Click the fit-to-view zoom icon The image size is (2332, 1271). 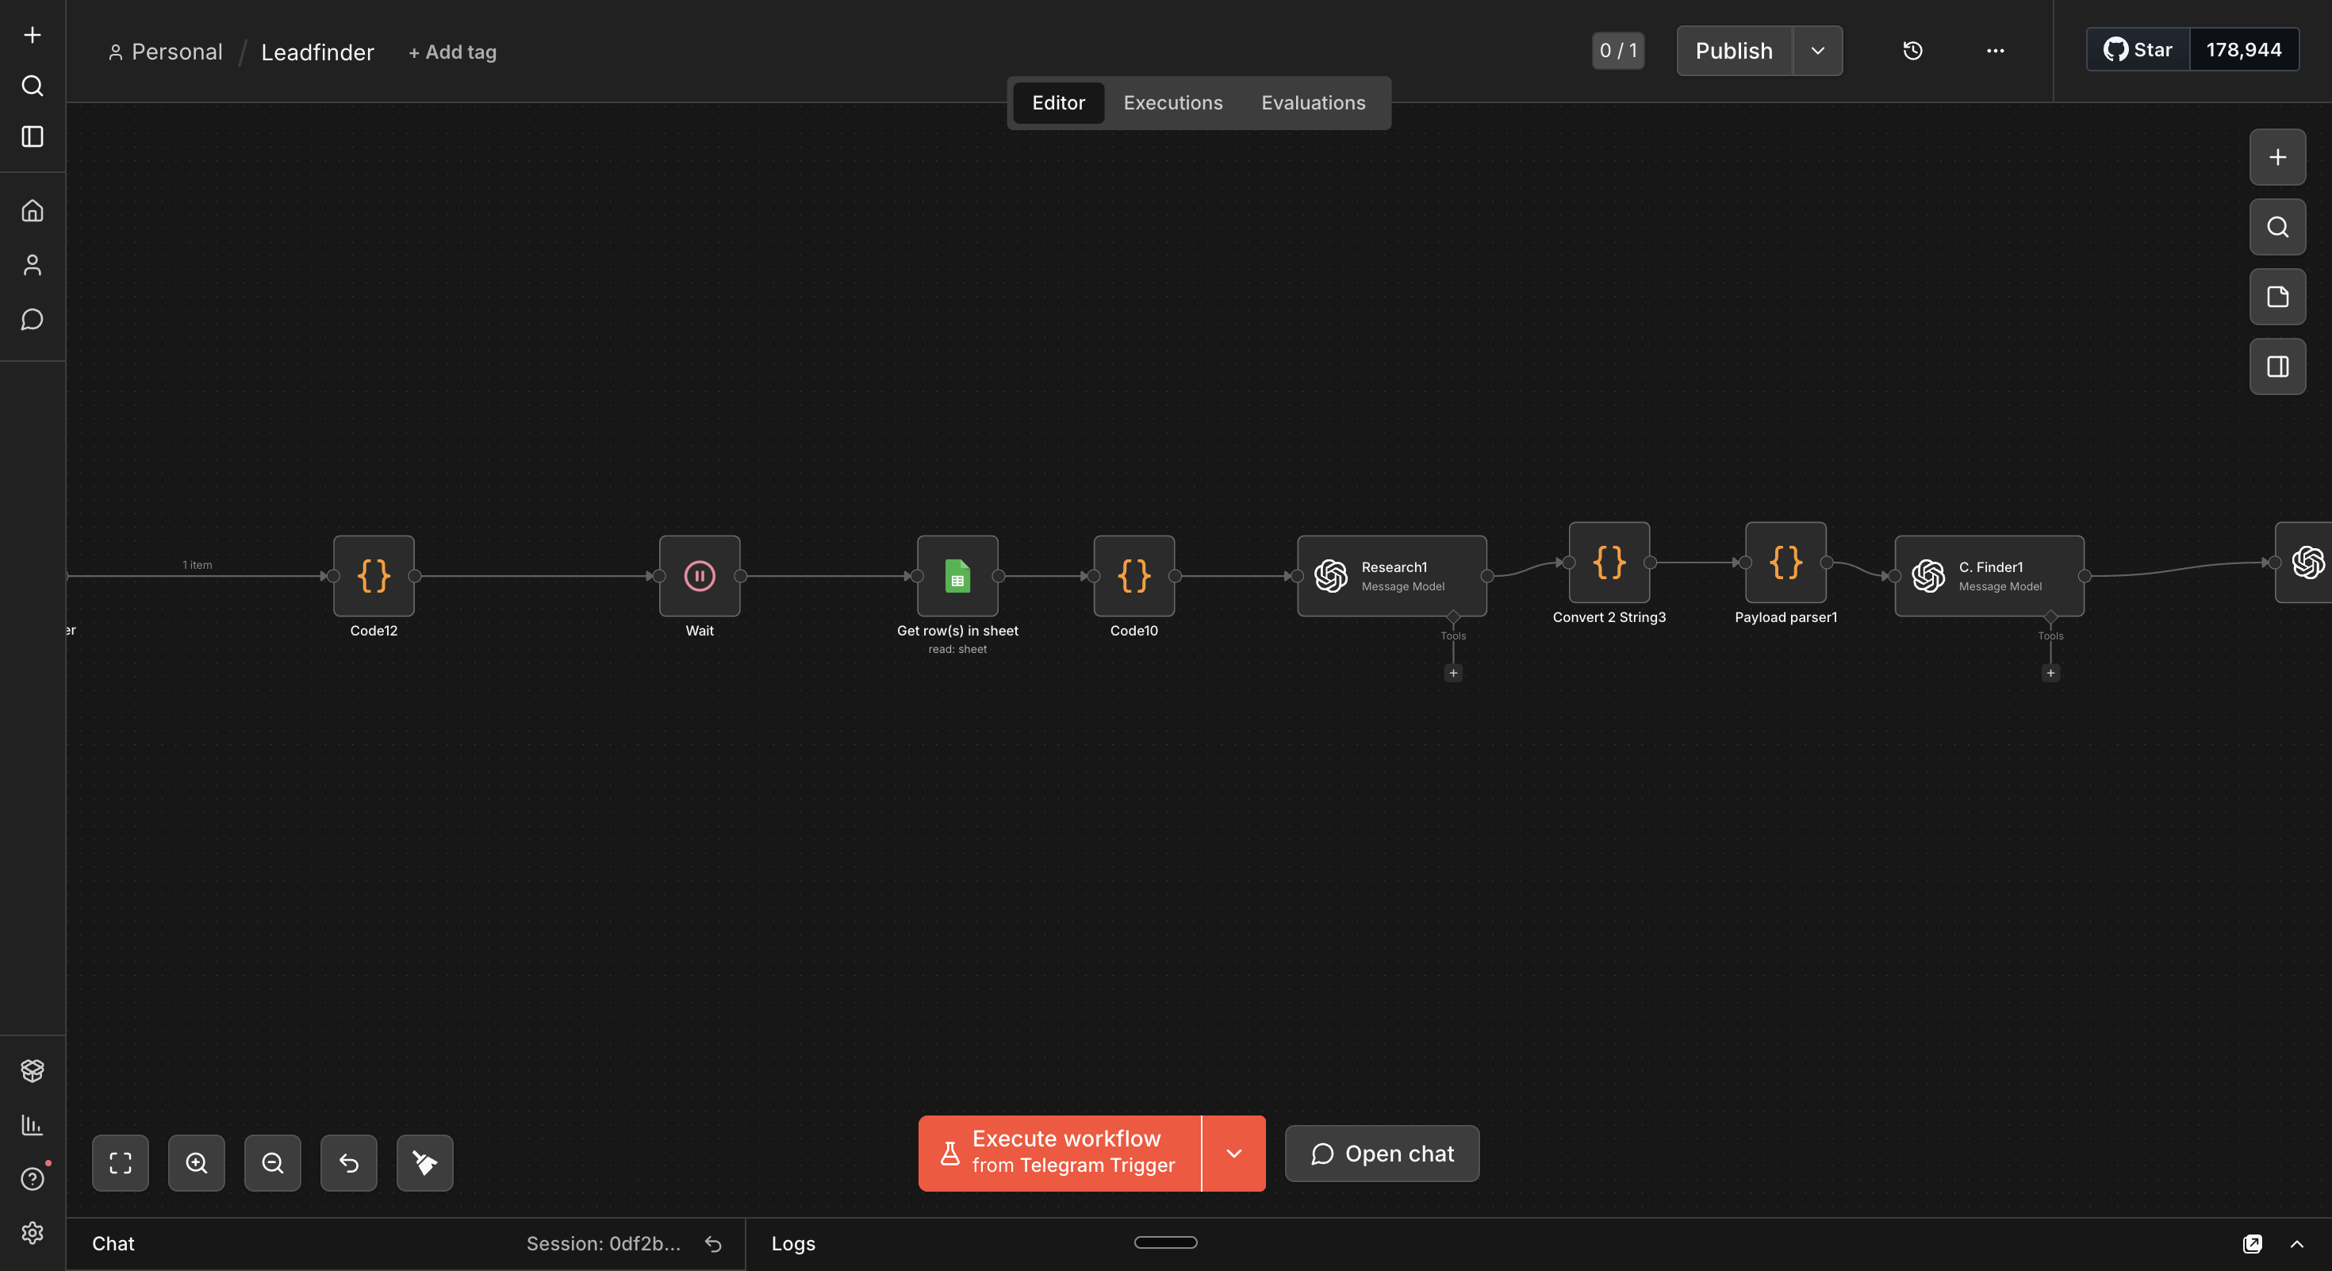click(121, 1162)
